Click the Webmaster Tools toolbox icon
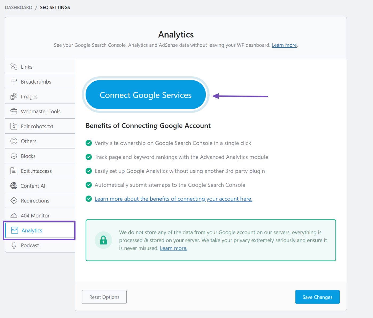The image size is (373, 318). 14,111
